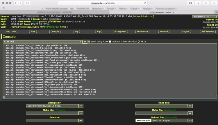This screenshot has height=125, width=218.
Task: Enable redirect stderr to stdout checkbox
Action: tap(110, 42)
